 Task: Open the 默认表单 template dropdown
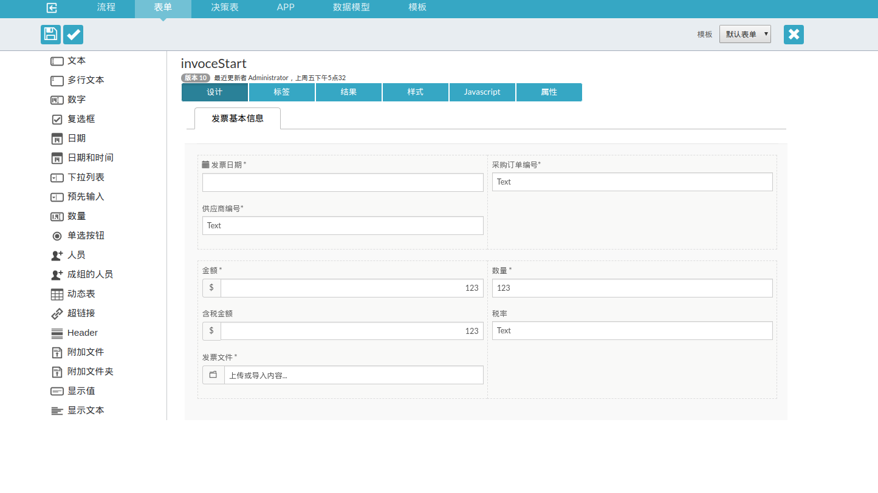point(745,34)
